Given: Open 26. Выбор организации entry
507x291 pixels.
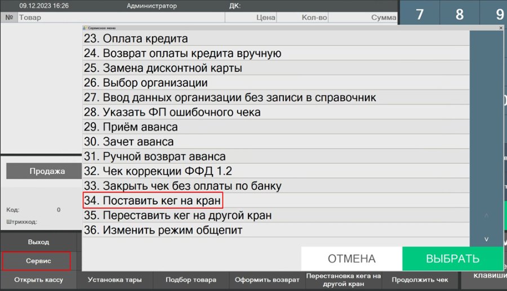Looking at the screenshot, I should click(x=276, y=83).
